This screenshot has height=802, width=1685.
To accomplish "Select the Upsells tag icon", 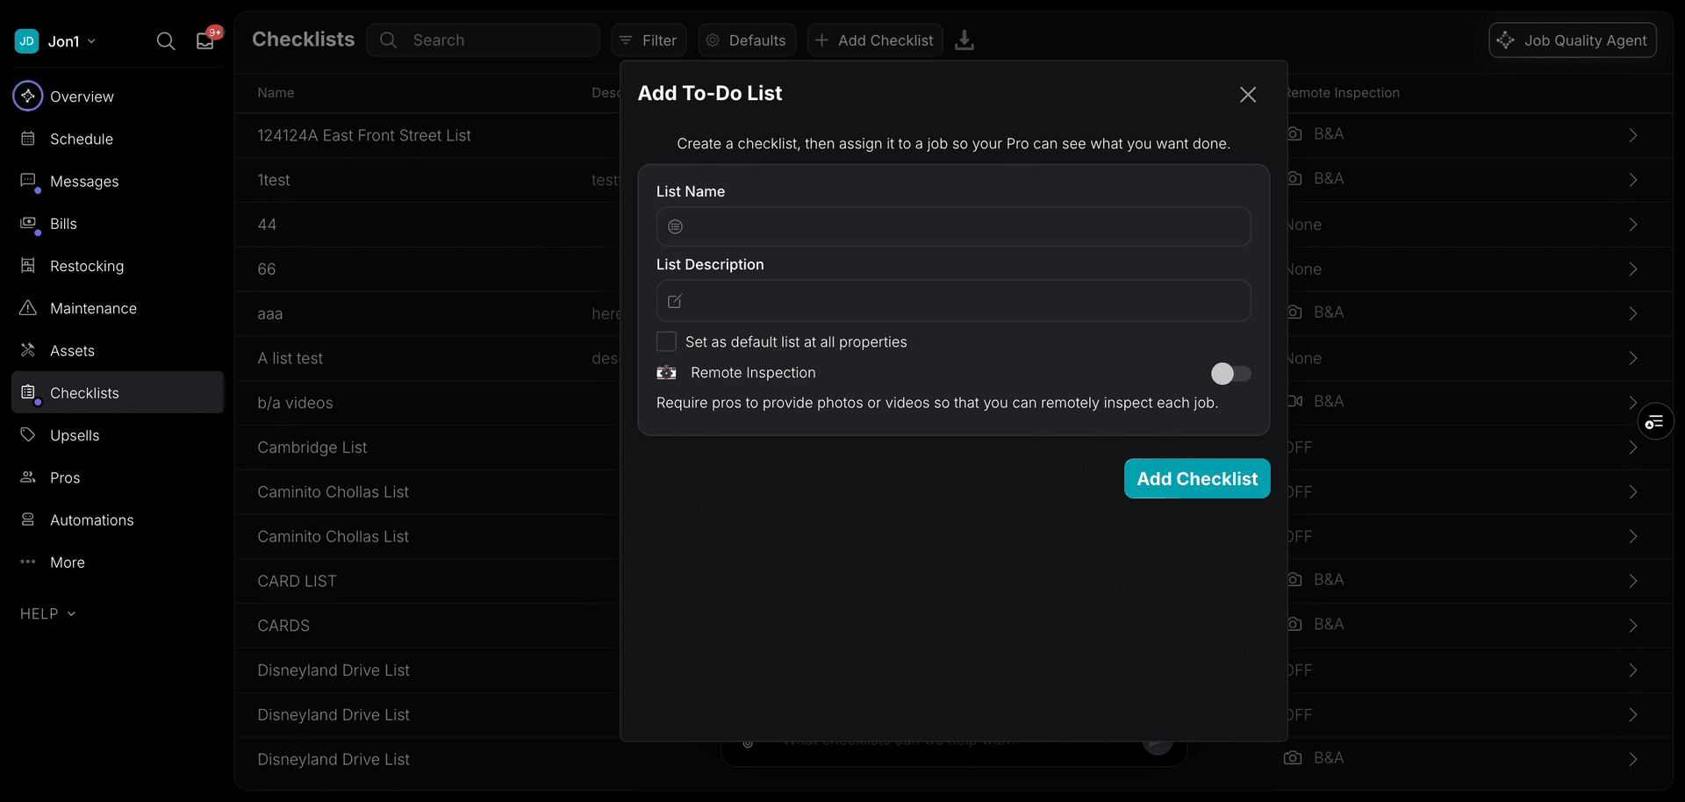I will [x=27, y=434].
